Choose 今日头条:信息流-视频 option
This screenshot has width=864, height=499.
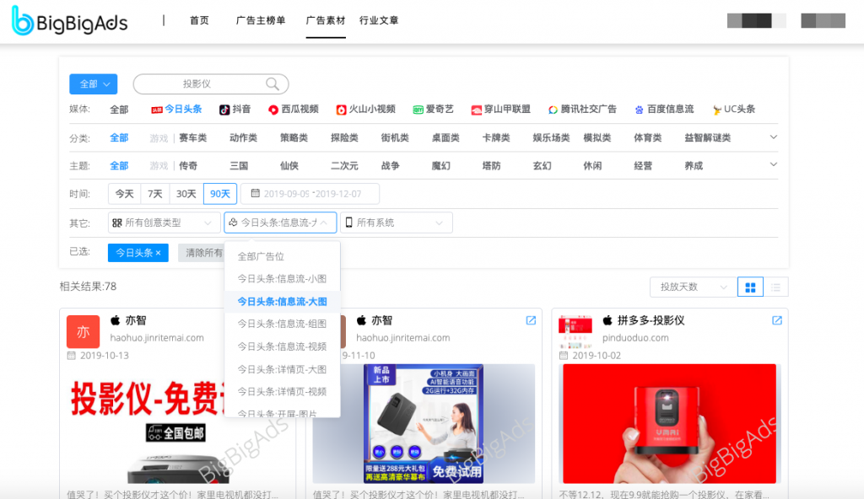282,346
